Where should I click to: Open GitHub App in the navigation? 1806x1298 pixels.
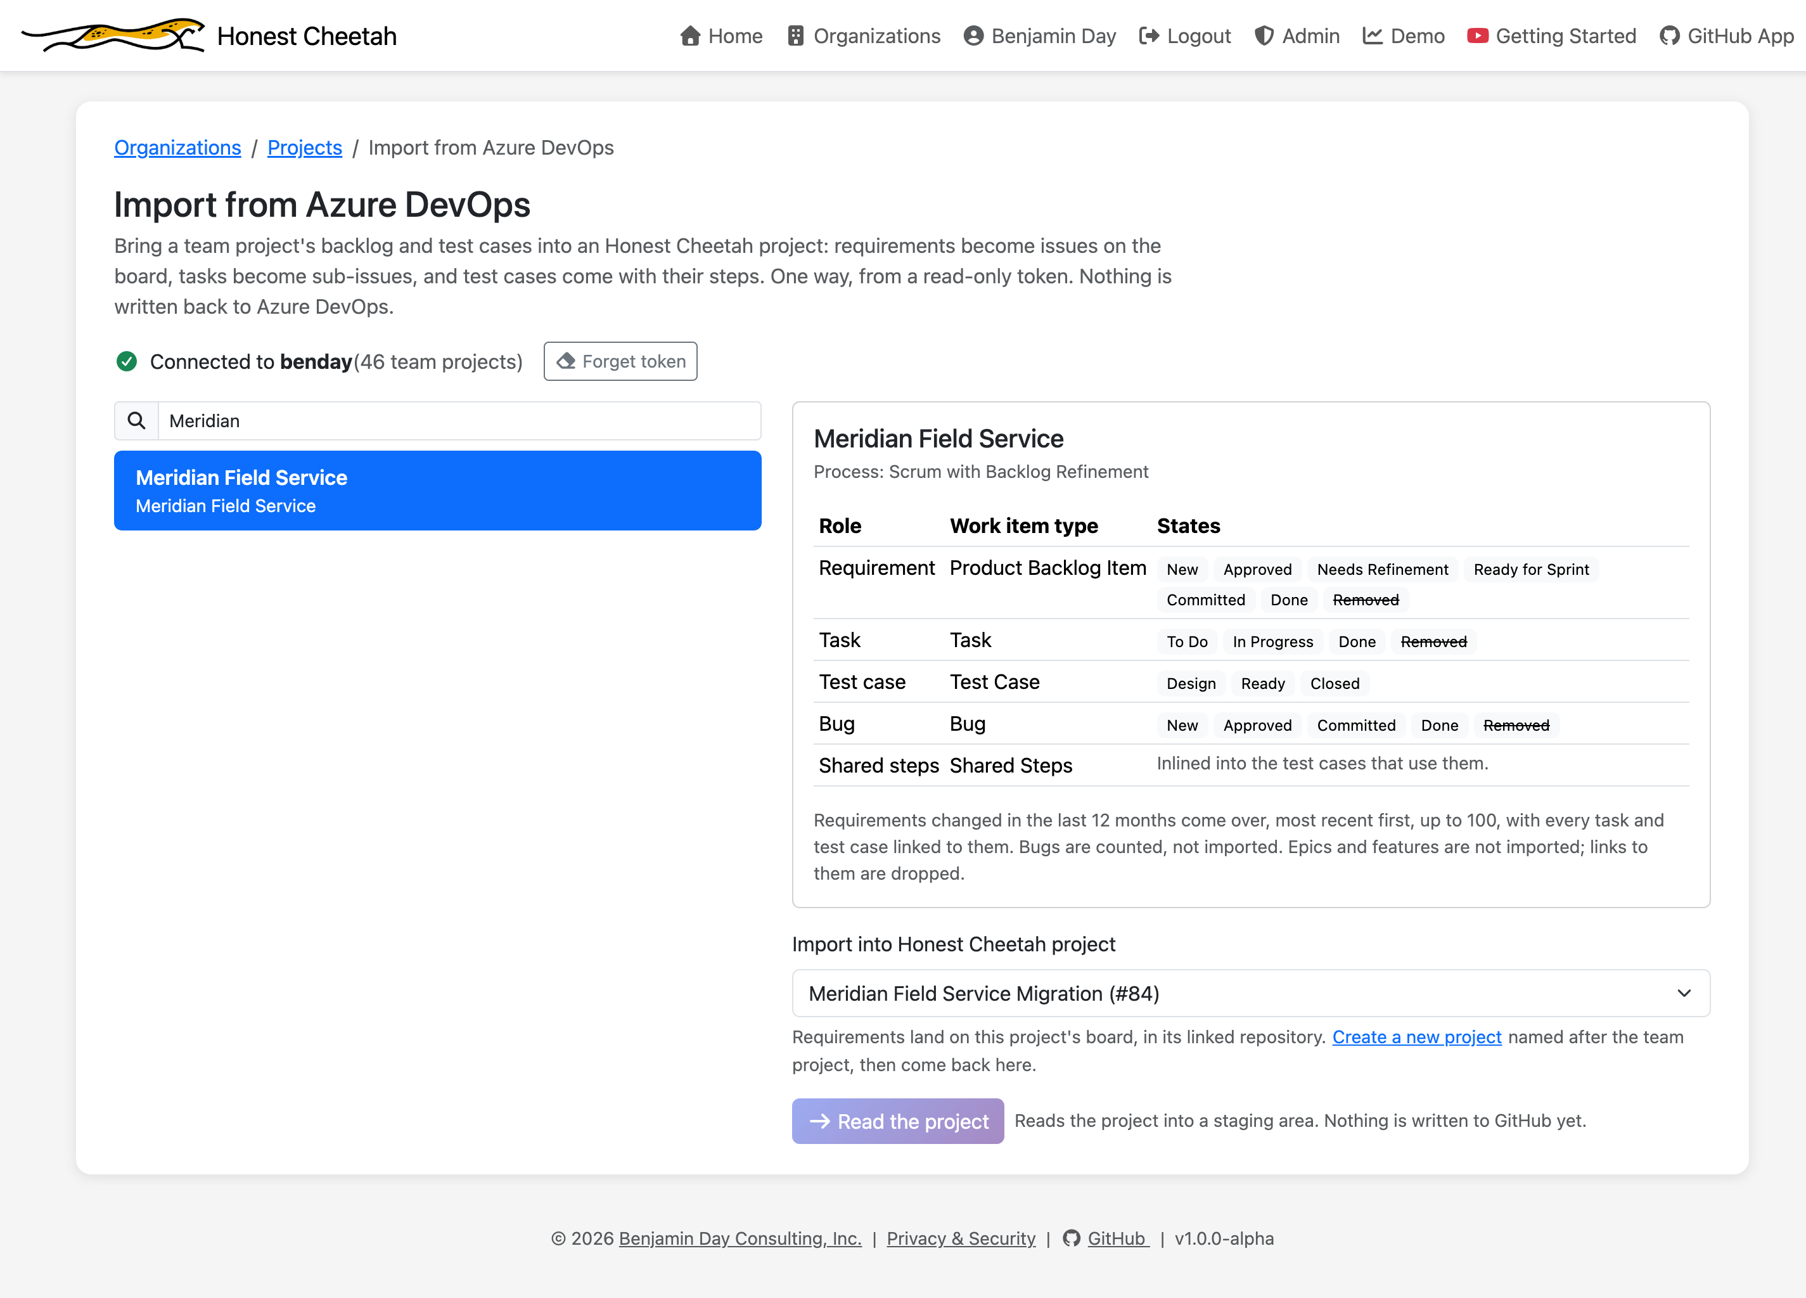[x=1727, y=36]
